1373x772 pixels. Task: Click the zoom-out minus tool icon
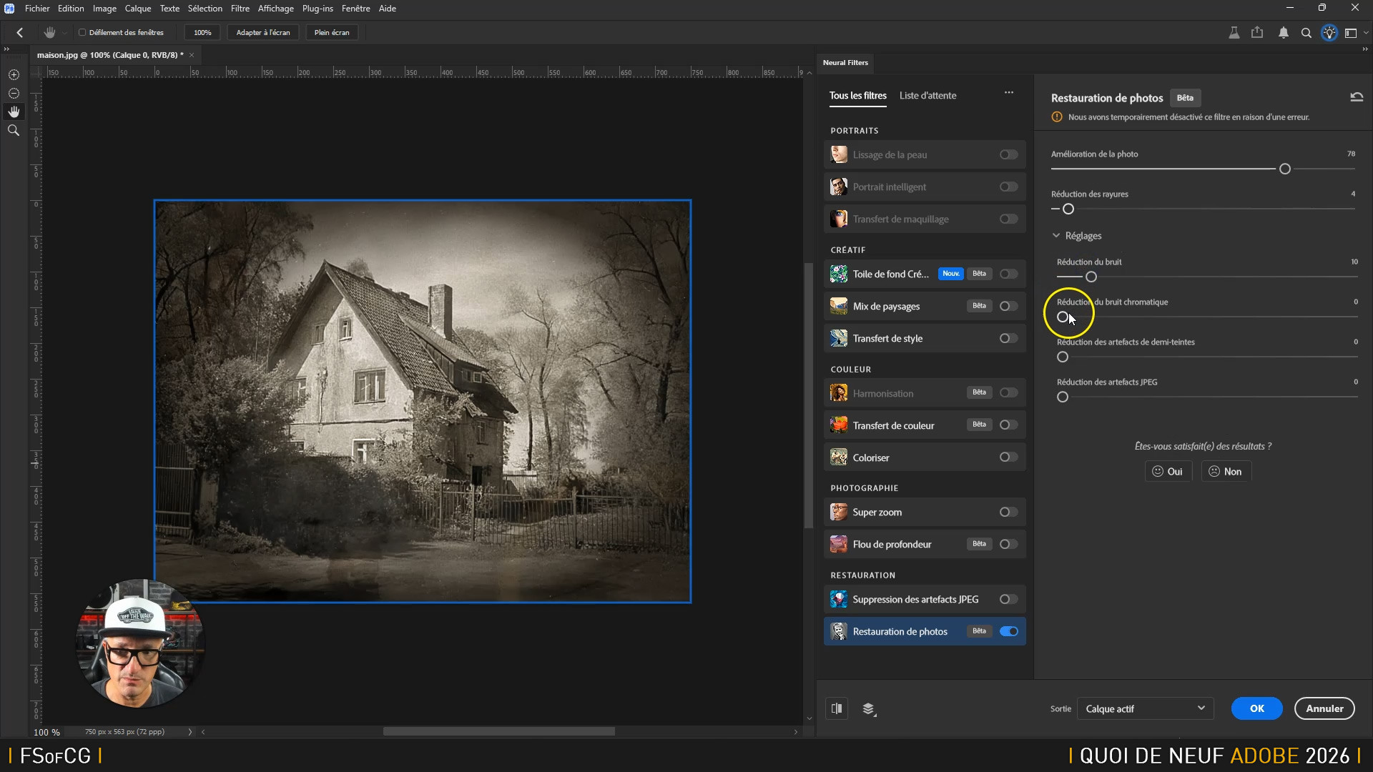(14, 93)
